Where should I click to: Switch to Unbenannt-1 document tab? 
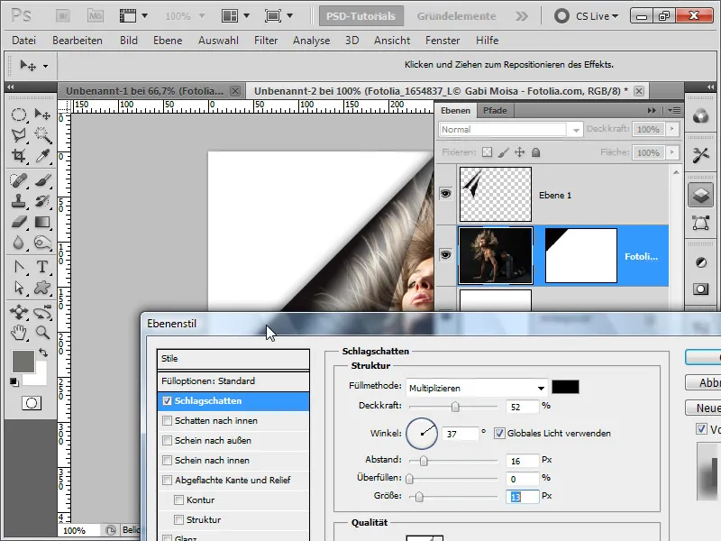pos(144,91)
